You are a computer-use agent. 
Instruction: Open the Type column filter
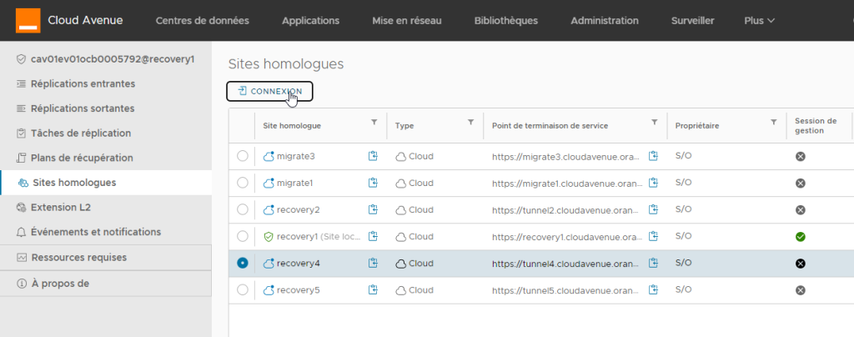pyautogui.click(x=471, y=123)
